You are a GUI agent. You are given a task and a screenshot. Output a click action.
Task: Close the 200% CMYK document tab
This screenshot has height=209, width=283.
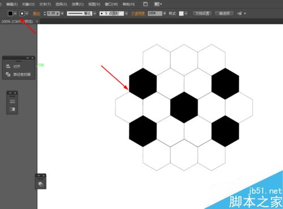pos(37,21)
